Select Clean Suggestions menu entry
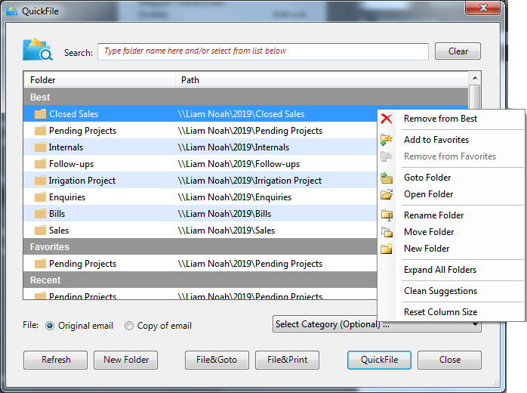This screenshot has width=527, height=393. pos(440,291)
